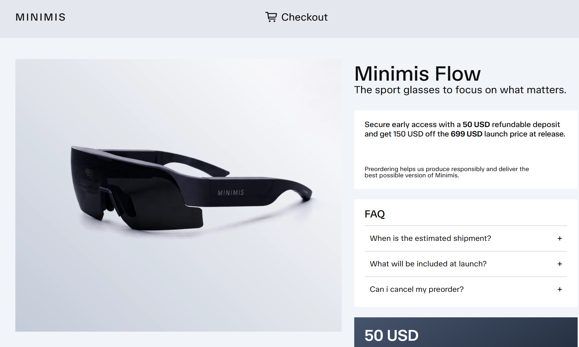Viewport: 579px width, 347px height.
Task: Expand "Can i cancel my preorder?" question
Action: (x=416, y=289)
